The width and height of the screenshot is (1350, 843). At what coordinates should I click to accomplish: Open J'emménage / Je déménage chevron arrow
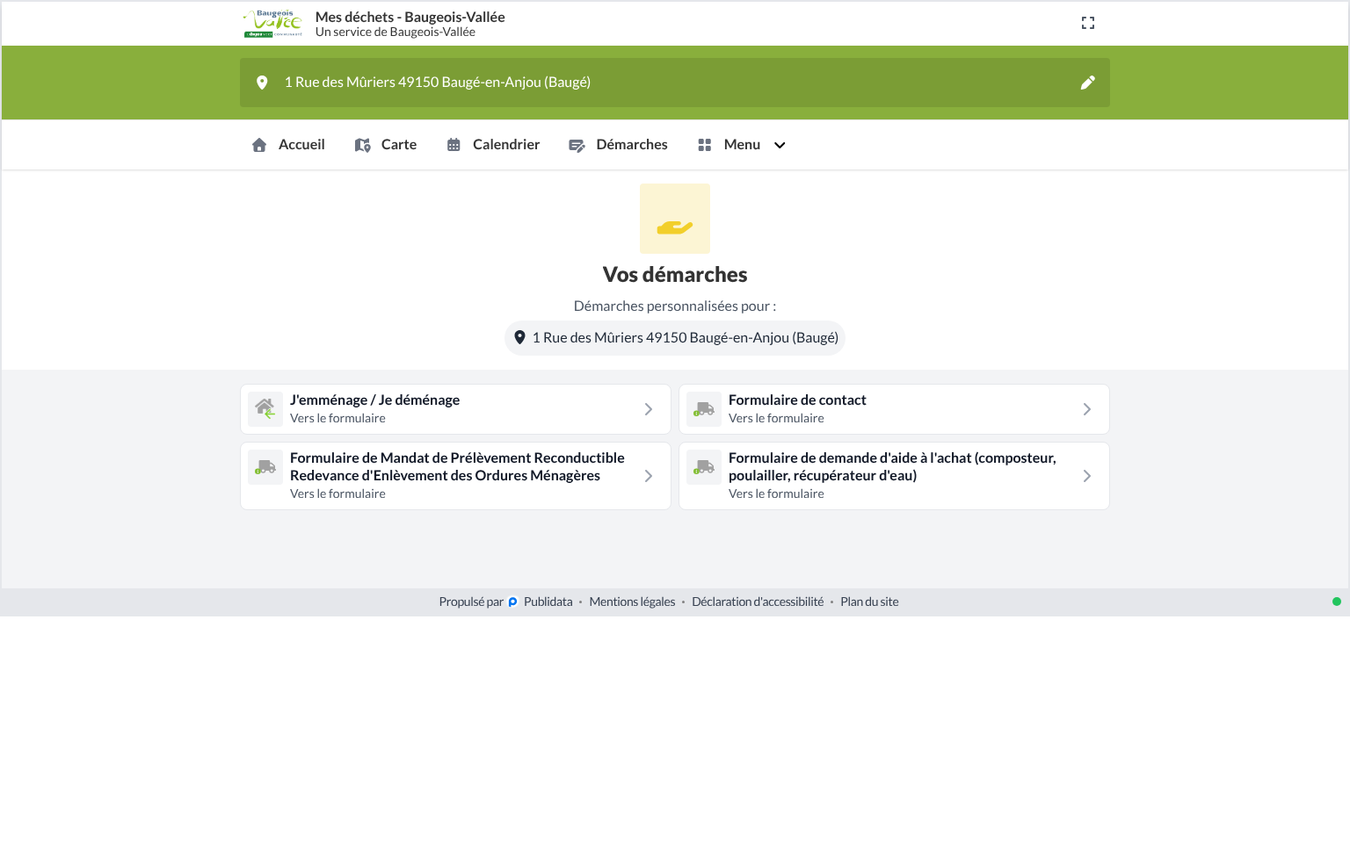point(649,409)
